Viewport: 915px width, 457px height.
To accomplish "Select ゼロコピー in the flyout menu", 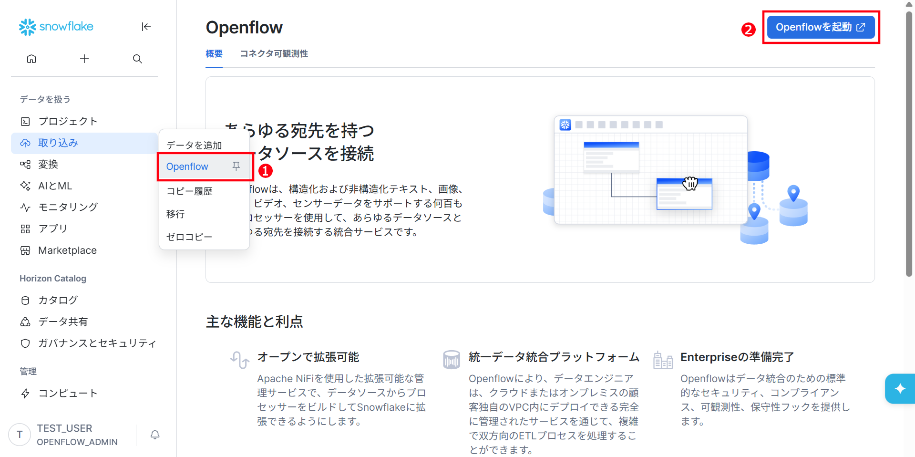I will point(189,237).
